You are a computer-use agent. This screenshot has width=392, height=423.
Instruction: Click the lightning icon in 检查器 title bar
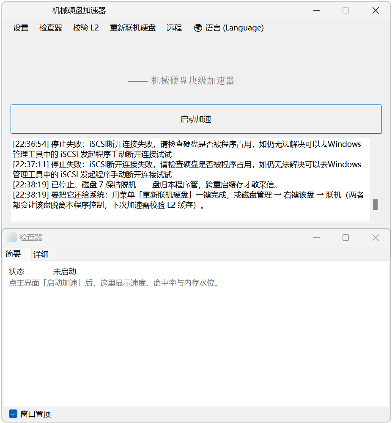point(12,237)
